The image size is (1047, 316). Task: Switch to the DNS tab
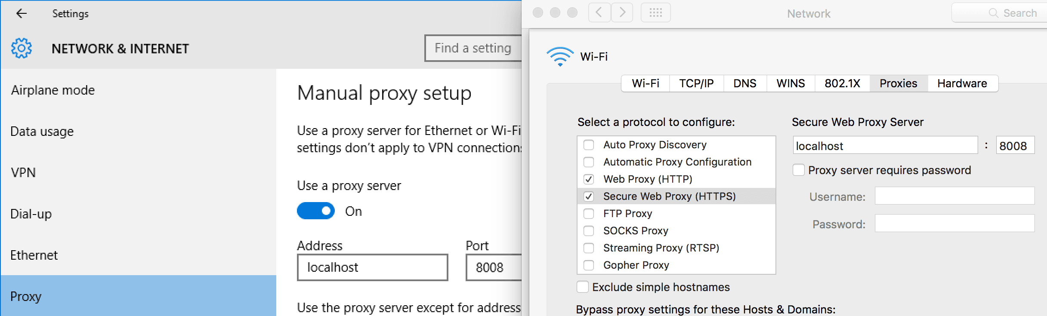tap(745, 83)
